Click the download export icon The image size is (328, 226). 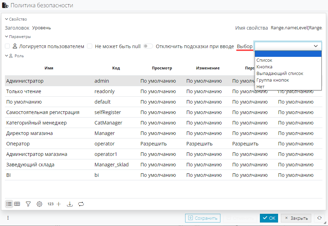(70, 204)
